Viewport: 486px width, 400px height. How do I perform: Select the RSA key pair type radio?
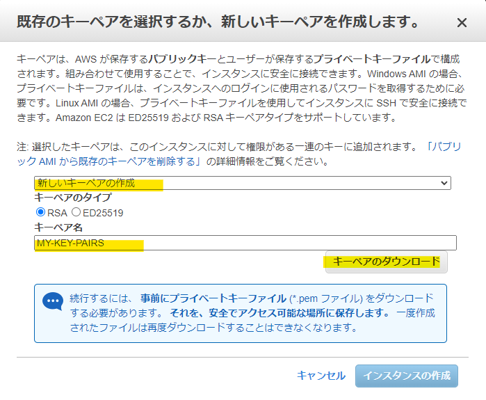[40, 212]
